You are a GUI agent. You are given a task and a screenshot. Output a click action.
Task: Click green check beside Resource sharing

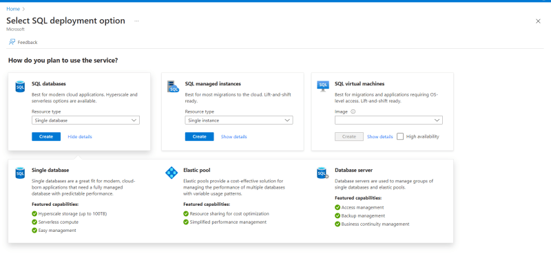[186, 213]
